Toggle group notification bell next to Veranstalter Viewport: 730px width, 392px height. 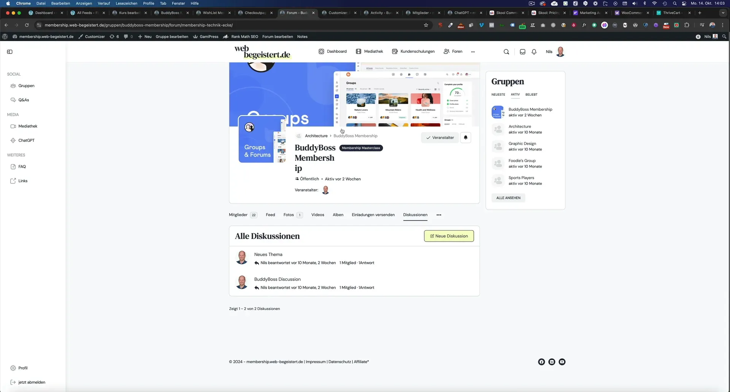coord(465,138)
